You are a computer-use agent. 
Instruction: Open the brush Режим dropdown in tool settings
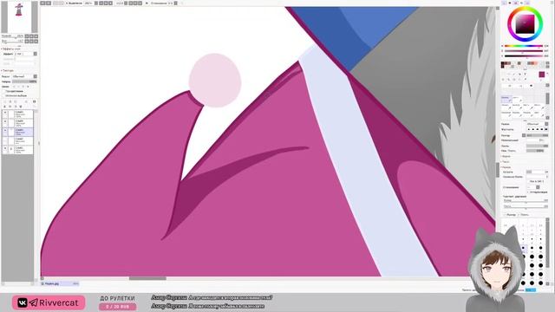[538, 124]
